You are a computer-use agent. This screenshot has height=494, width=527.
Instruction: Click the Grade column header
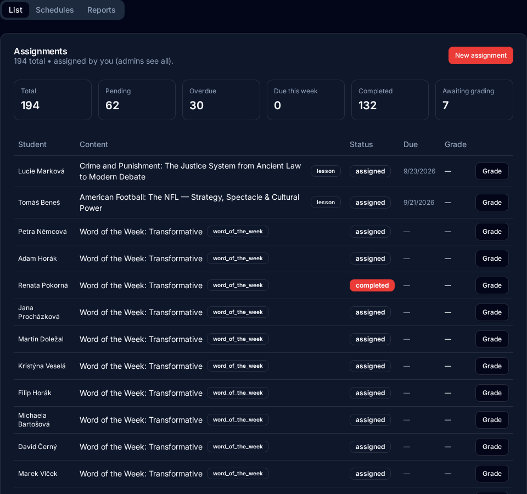[456, 144]
